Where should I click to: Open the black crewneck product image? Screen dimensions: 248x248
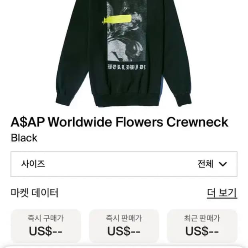click(x=124, y=54)
